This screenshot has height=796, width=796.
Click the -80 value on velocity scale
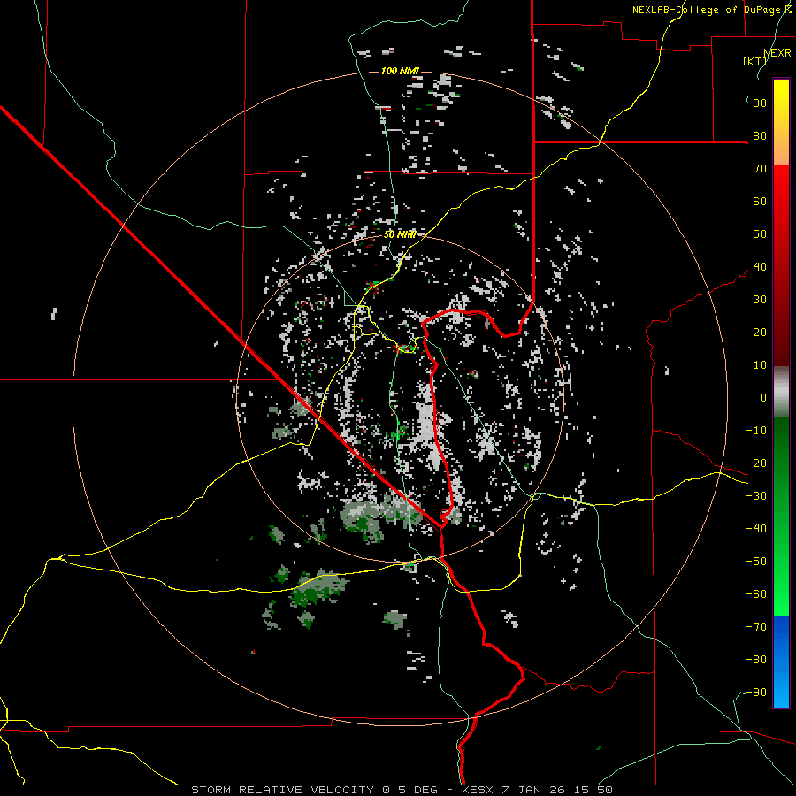pyautogui.click(x=756, y=660)
